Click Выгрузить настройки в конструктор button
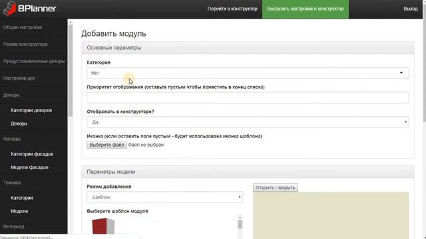 (x=306, y=9)
